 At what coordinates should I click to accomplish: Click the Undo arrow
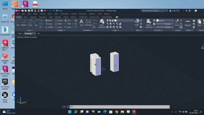(x=45, y=11)
